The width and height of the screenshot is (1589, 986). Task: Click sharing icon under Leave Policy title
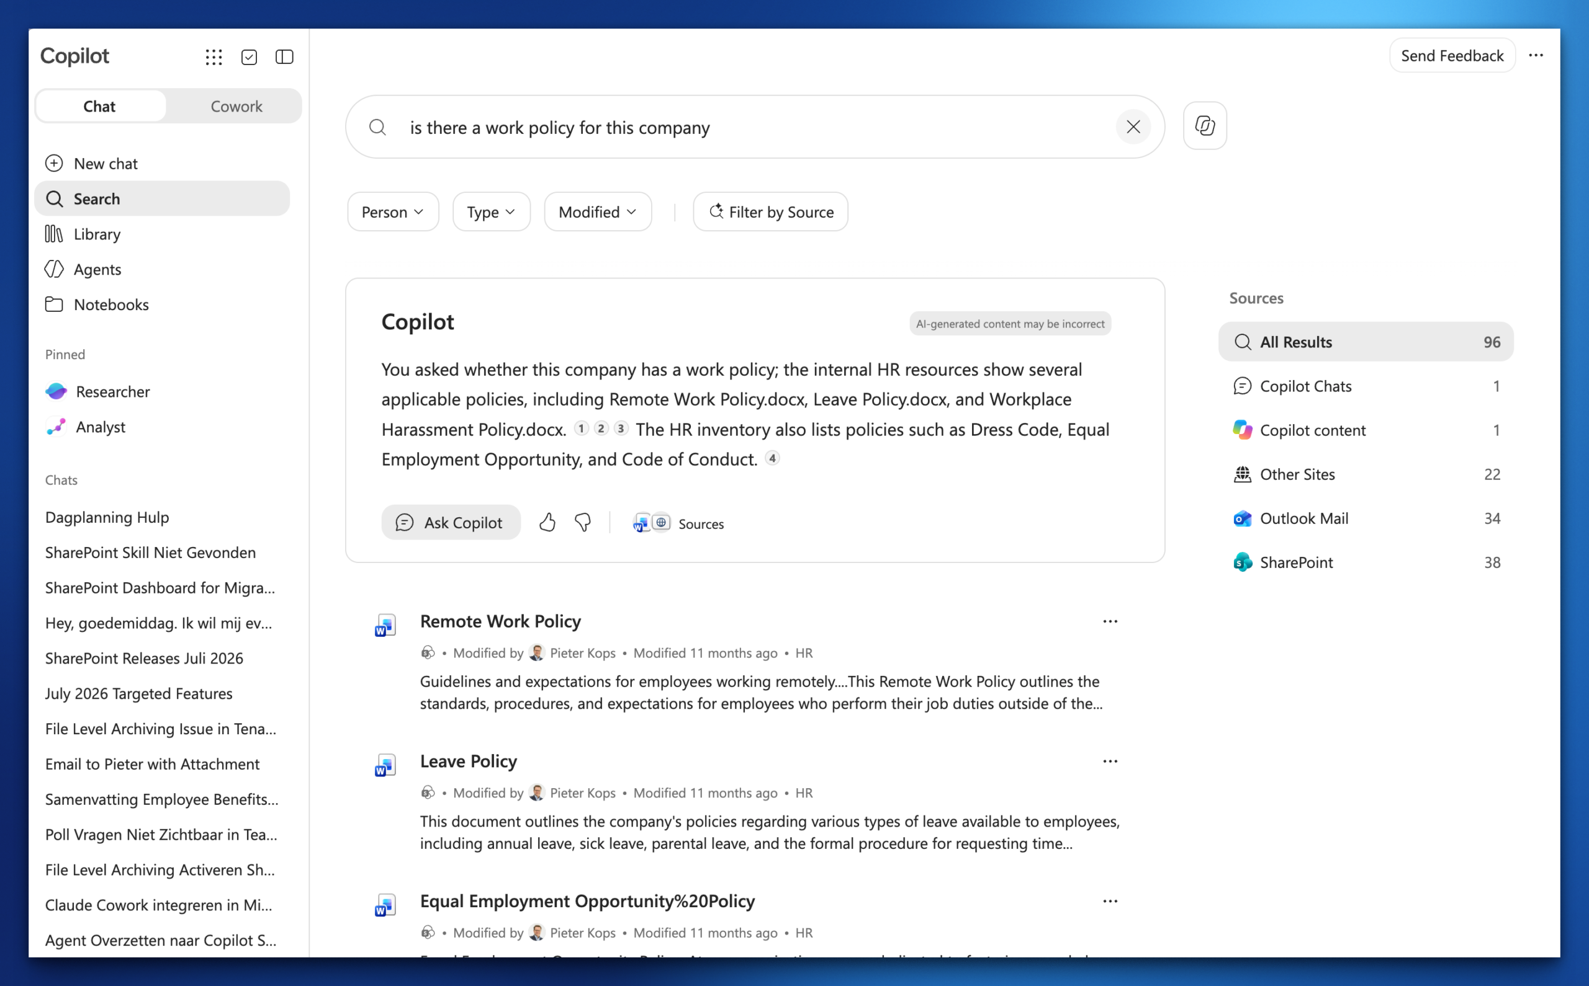428,793
